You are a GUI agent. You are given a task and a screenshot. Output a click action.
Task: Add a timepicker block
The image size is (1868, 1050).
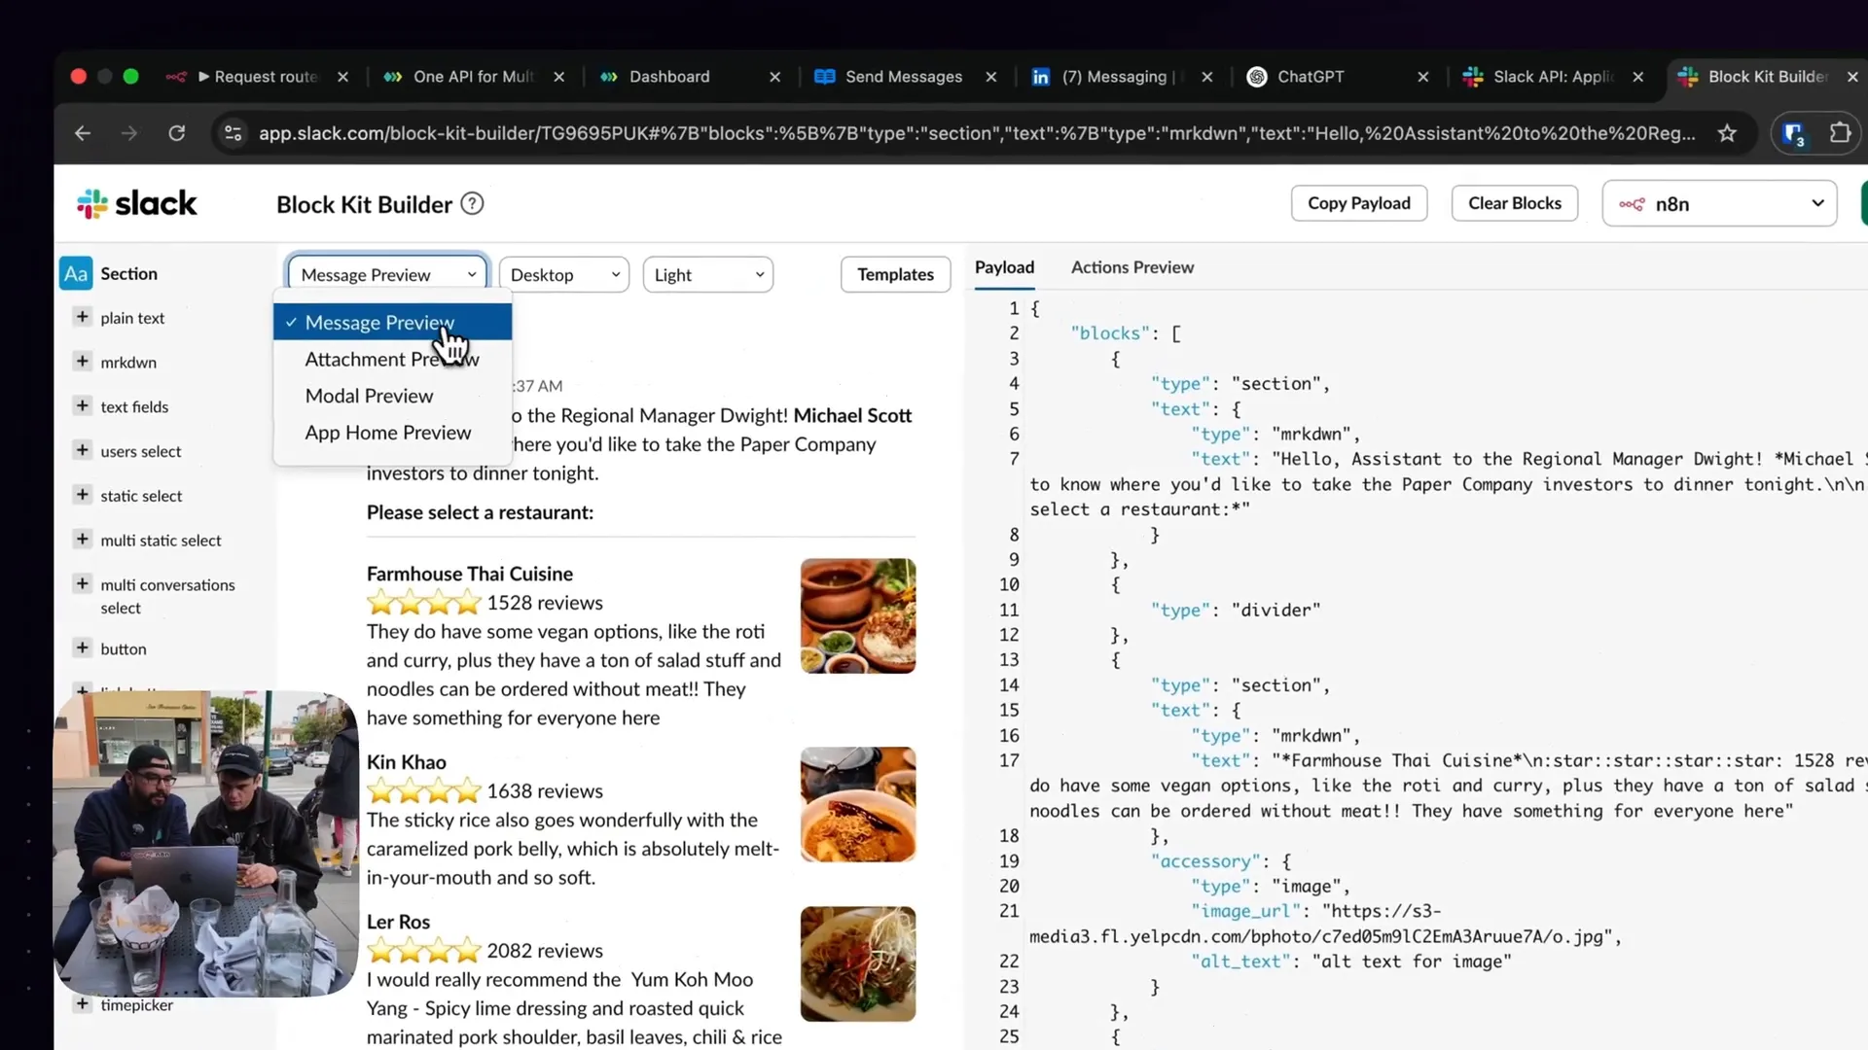click(83, 1004)
